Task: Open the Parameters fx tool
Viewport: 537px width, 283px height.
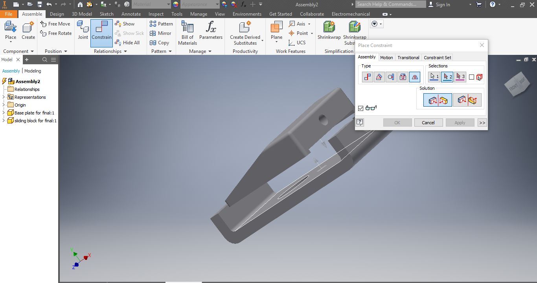Action: coord(211,31)
